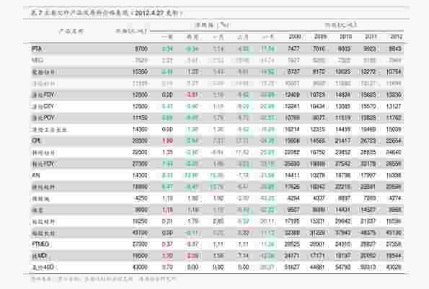This screenshot has height=289, width=429.
Task: Click the 21417 value in the CPL row
Action: pos(342,141)
